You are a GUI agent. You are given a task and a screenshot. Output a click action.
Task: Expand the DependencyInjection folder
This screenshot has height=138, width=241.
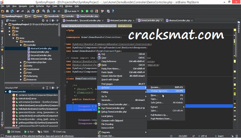(21, 62)
